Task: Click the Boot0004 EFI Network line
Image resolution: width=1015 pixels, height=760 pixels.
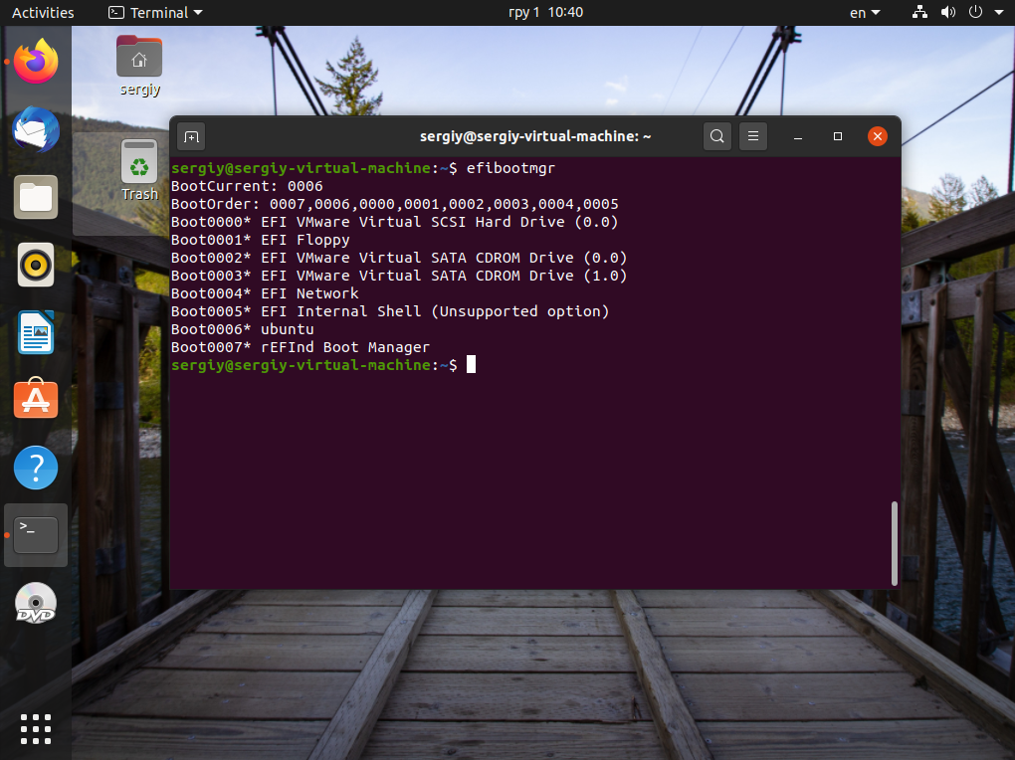Action: click(x=265, y=293)
